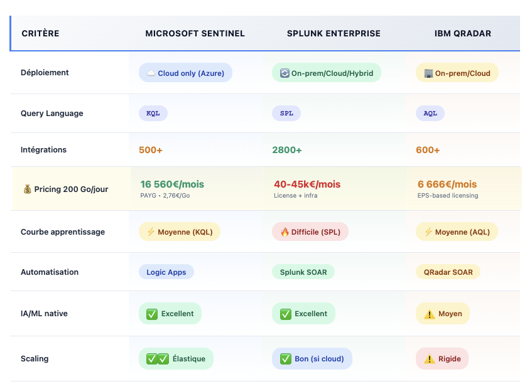Click the warning icon in Rigide badge
This screenshot has height=389, width=532.
click(429, 359)
